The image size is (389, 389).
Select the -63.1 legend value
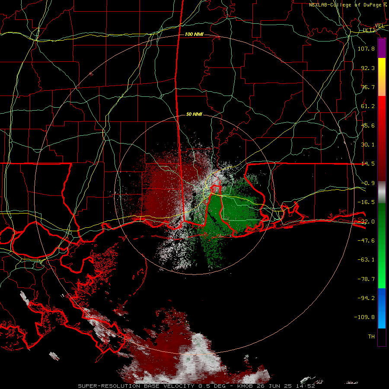(x=366, y=260)
